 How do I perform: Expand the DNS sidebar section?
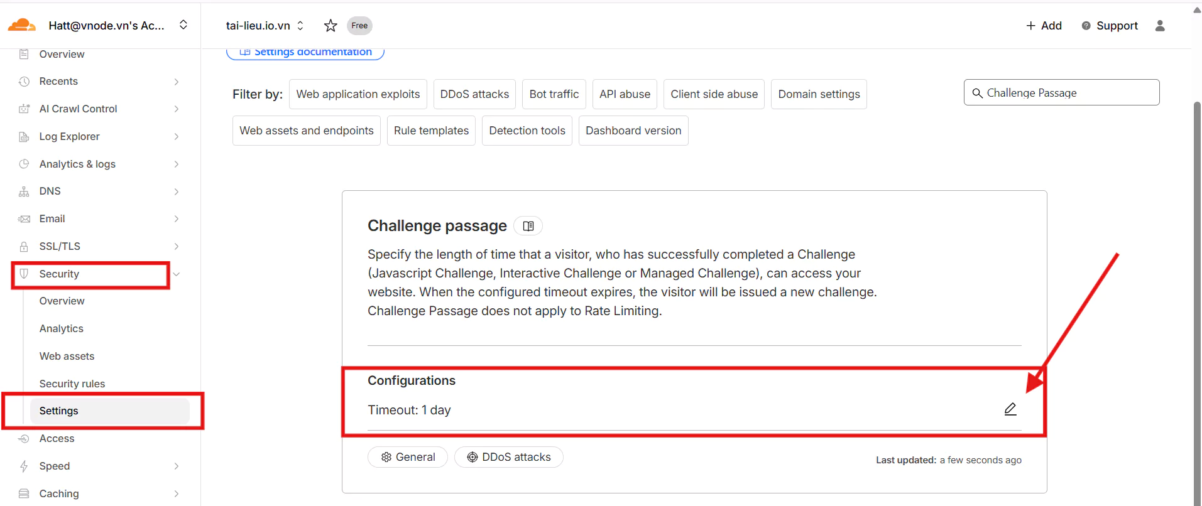(177, 191)
